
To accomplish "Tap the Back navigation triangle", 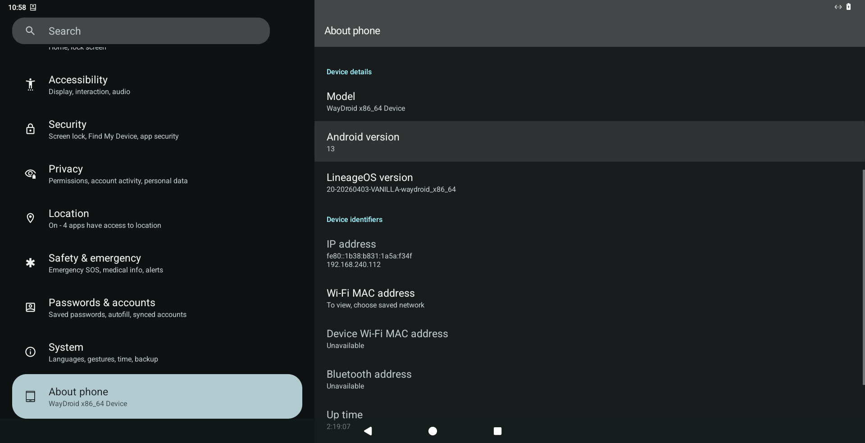I will pos(368,431).
